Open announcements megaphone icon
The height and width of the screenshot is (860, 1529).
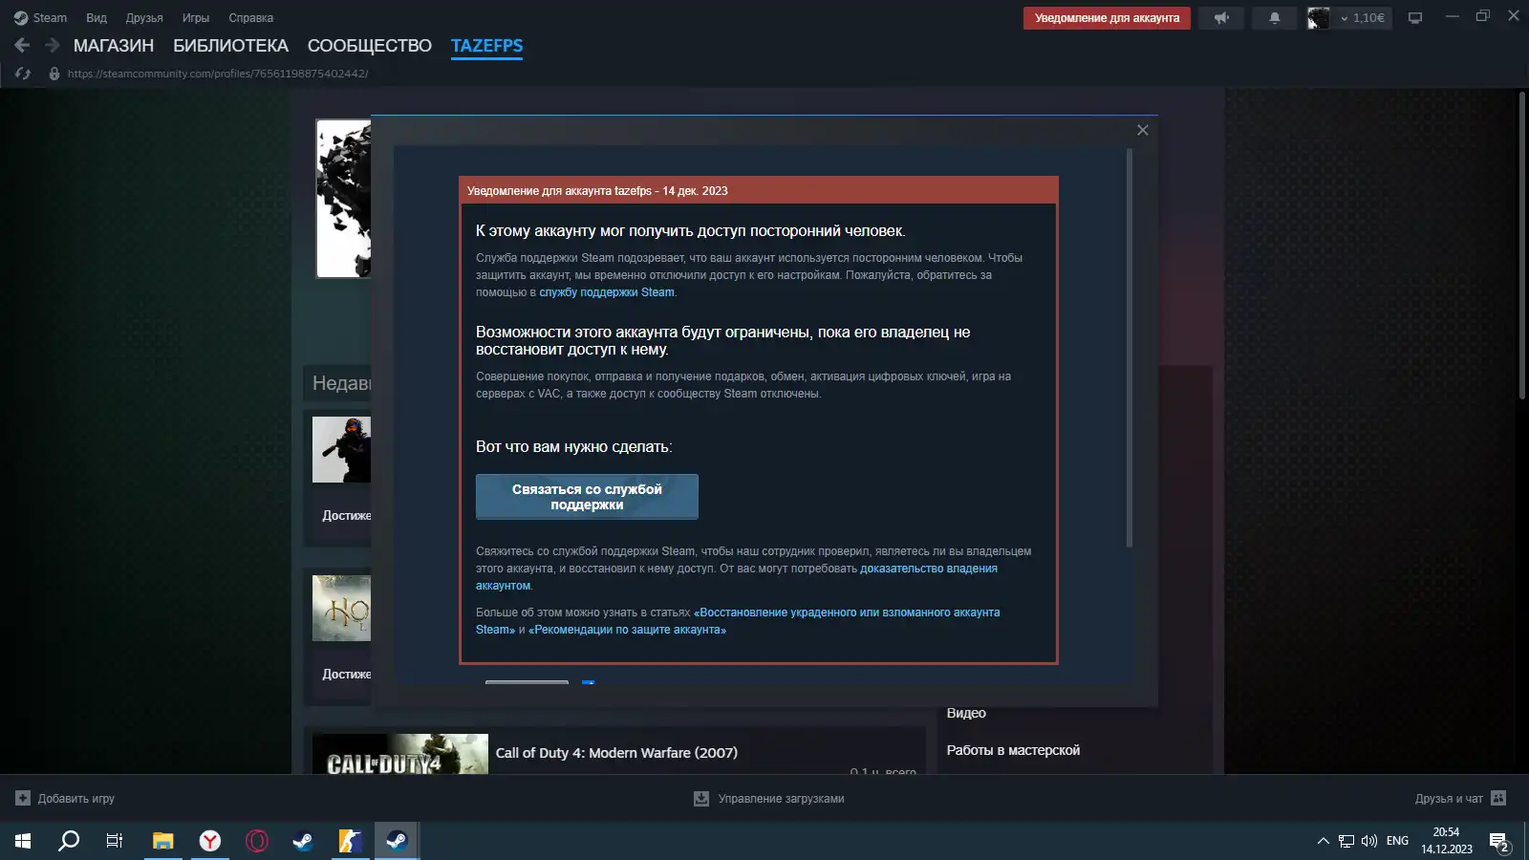coord(1221,18)
